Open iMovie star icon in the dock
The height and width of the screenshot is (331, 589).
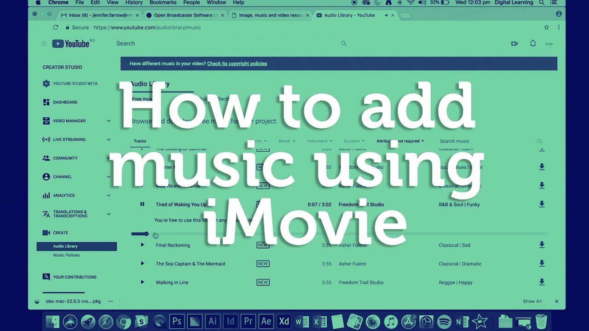(x=480, y=321)
